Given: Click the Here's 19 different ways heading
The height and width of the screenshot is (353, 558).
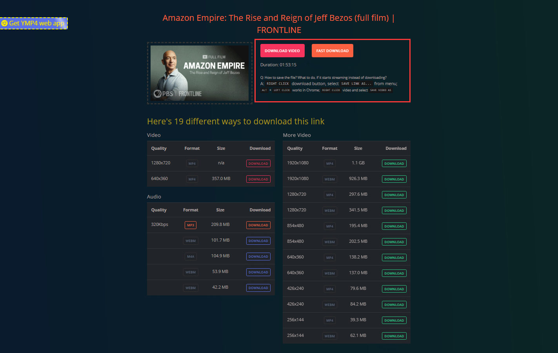Looking at the screenshot, I should coord(236,121).
